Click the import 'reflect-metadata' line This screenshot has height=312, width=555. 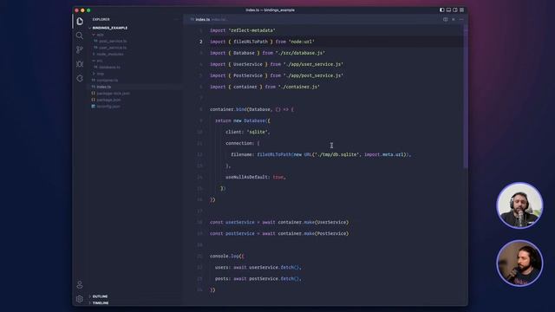pyautogui.click(x=243, y=30)
